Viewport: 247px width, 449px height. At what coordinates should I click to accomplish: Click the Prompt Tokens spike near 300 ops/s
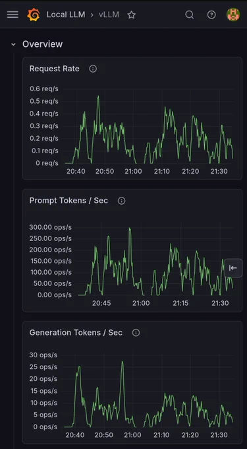[130, 228]
